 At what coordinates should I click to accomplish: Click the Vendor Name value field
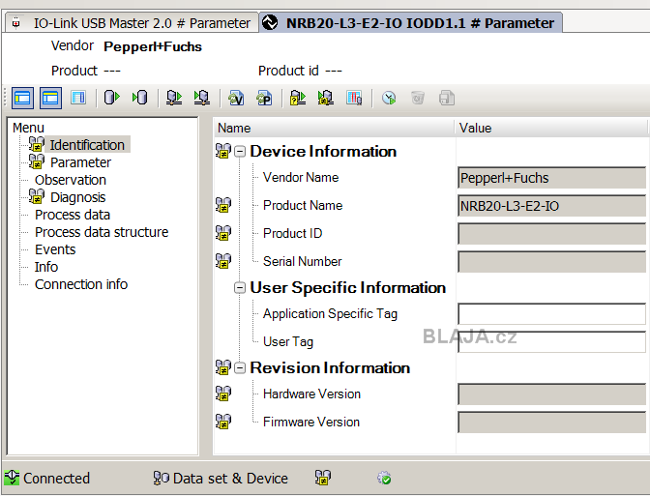click(551, 178)
